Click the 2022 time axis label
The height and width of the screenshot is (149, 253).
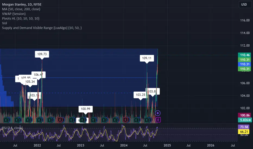(37, 145)
